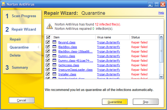Open the BlackBox.class-158aa88... link
The width and height of the screenshot is (167, 110).
75,52
